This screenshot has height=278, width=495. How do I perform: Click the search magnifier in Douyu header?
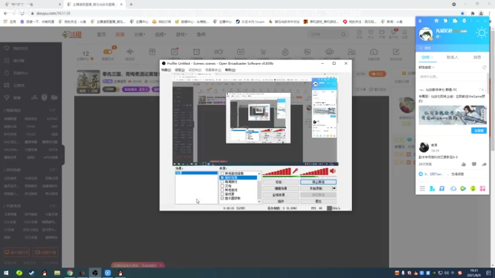(x=343, y=35)
